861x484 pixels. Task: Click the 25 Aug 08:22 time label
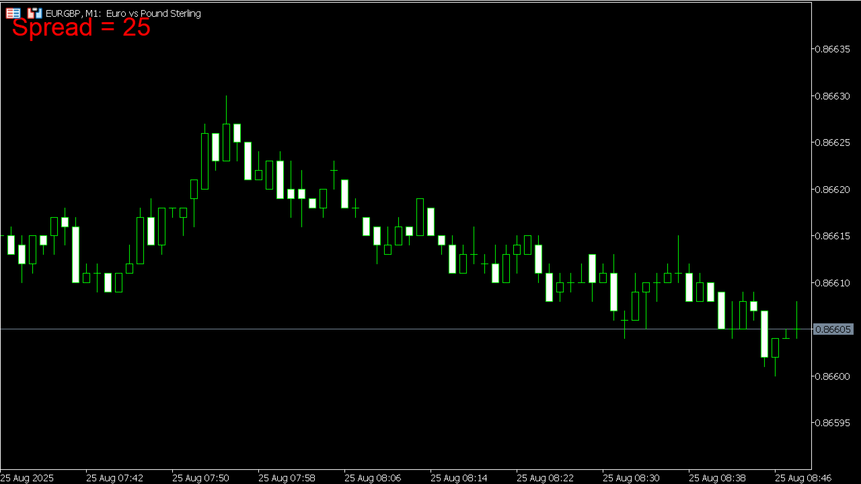click(545, 478)
